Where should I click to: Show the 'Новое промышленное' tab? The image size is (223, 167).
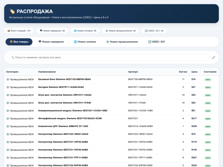[122, 42]
